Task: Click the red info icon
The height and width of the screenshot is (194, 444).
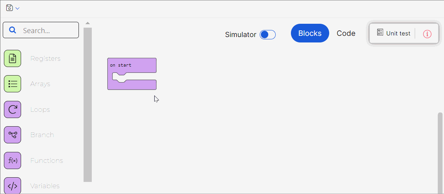Action: pos(427,34)
